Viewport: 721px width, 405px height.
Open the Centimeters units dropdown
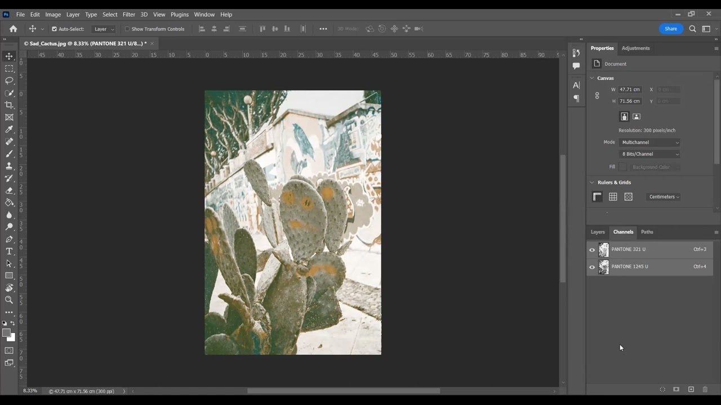tap(664, 197)
